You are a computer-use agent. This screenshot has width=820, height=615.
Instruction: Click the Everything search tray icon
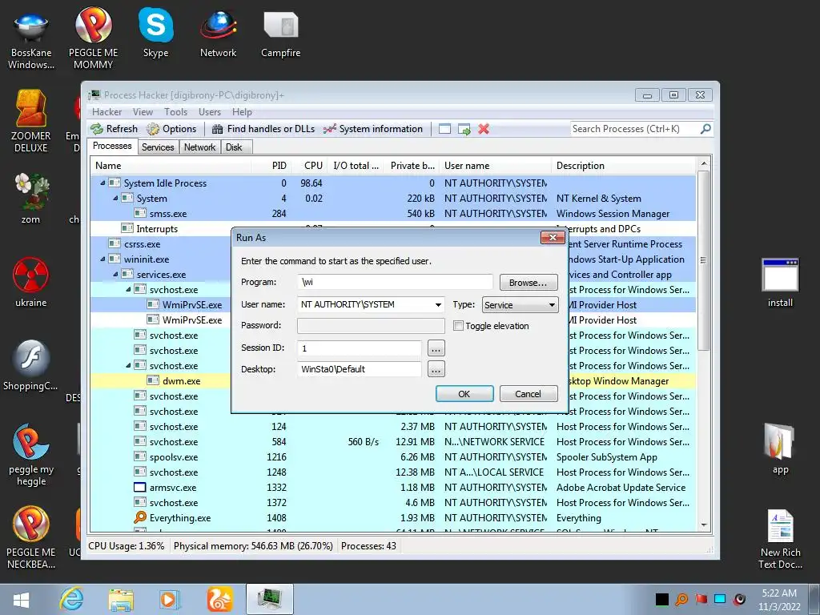pyautogui.click(x=681, y=599)
